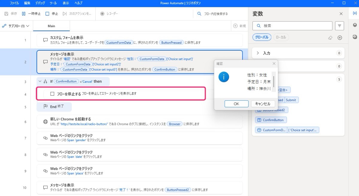Click the If condition branch icon
359x196 pixels.
click(x=45, y=81)
